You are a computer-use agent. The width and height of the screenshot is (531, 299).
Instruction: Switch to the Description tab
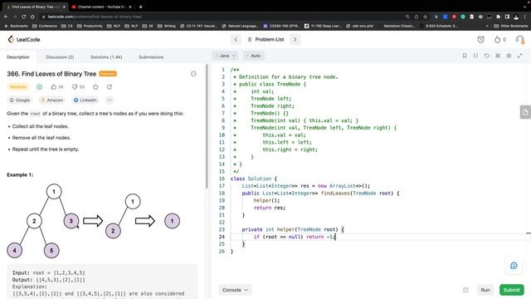pyautogui.click(x=18, y=57)
